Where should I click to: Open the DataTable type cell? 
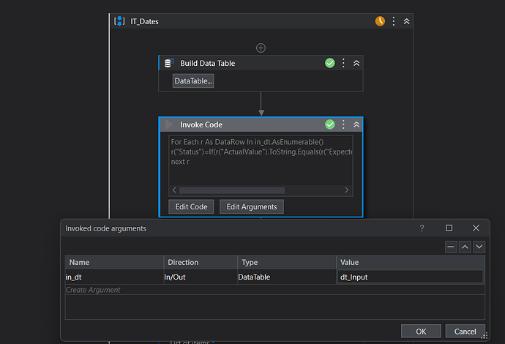tap(287, 277)
